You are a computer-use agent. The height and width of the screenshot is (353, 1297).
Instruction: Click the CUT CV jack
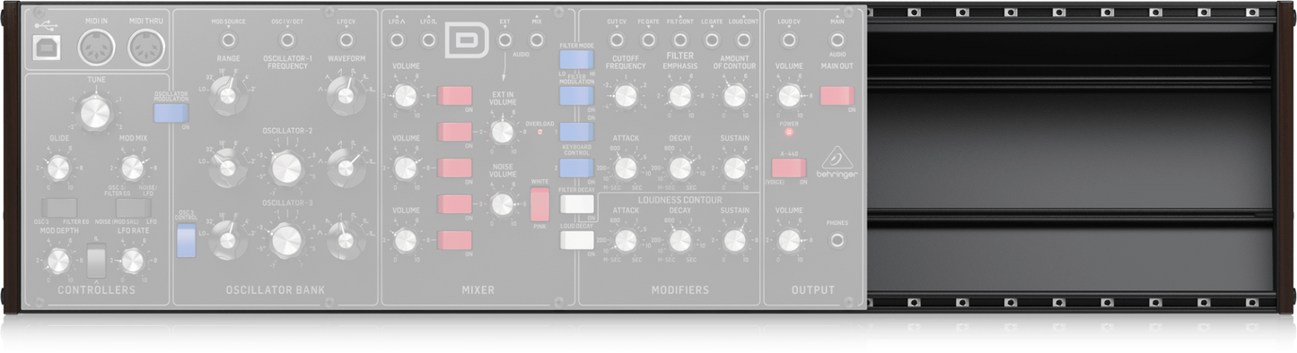[617, 40]
